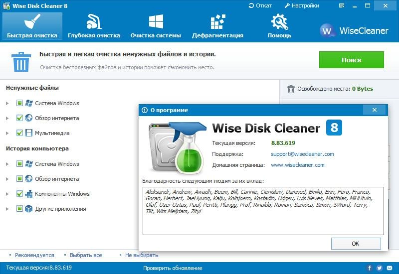Click the Откат restore option
399x274 pixels.
pyautogui.click(x=260, y=5)
